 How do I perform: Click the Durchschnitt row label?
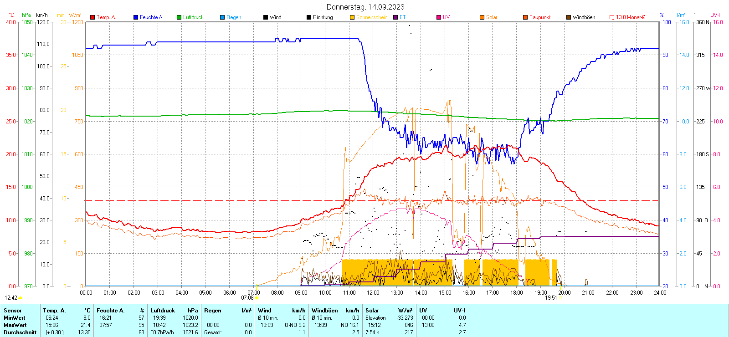pyautogui.click(x=20, y=332)
